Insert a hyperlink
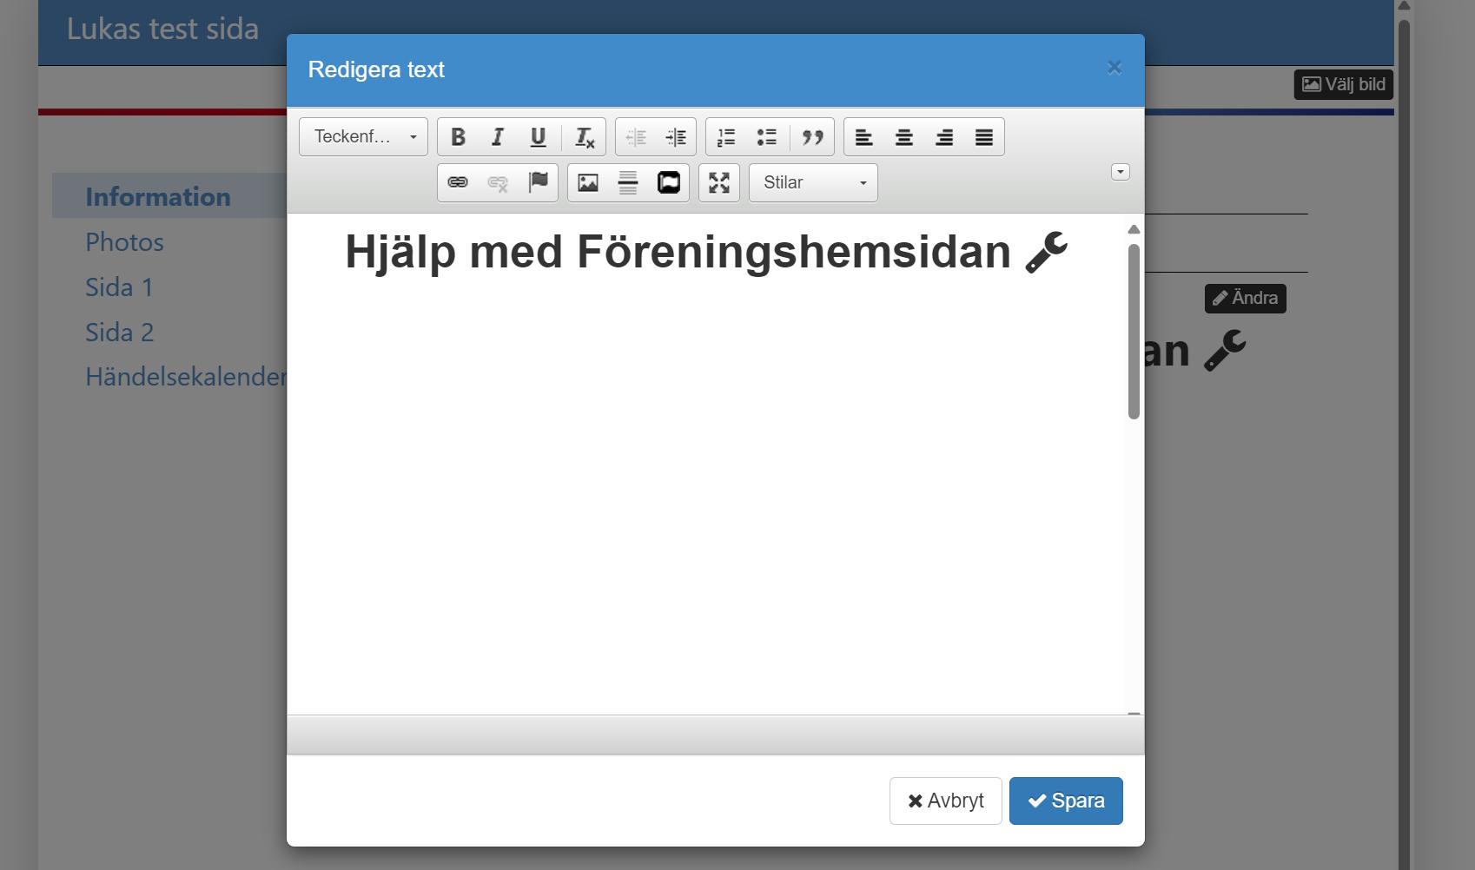Image resolution: width=1475 pixels, height=870 pixels. [458, 182]
